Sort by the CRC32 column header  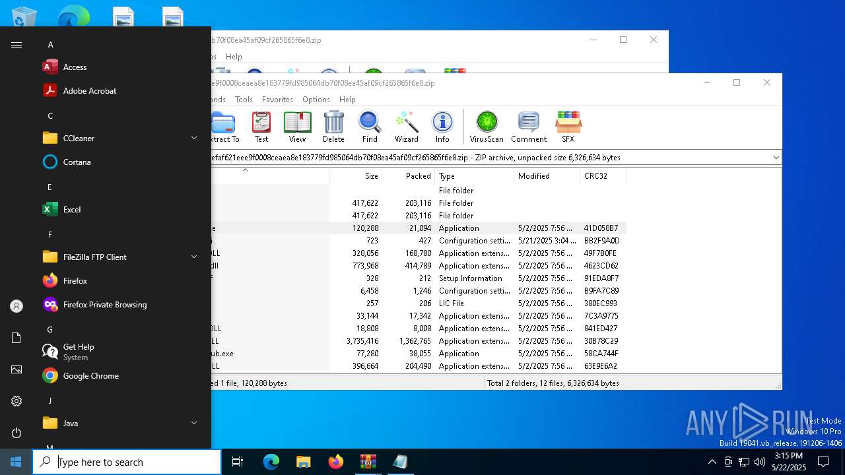(x=603, y=176)
